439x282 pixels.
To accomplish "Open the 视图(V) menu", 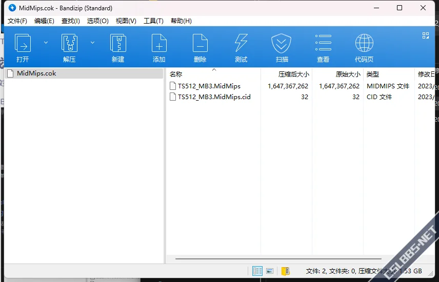I will [126, 21].
